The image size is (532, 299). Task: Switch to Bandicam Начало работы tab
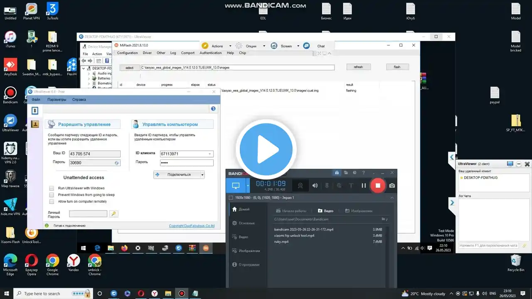pyautogui.click(x=291, y=211)
